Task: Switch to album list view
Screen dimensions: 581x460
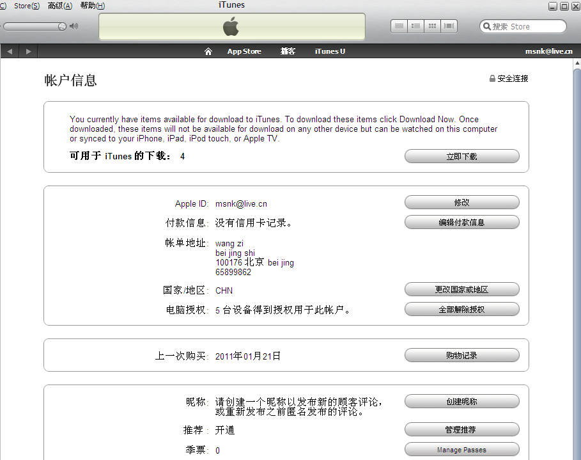Action: pos(415,26)
